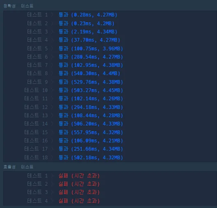This screenshot has height=208, width=217.
Task: Click the 테스트 6 row label
Action: 37,57
